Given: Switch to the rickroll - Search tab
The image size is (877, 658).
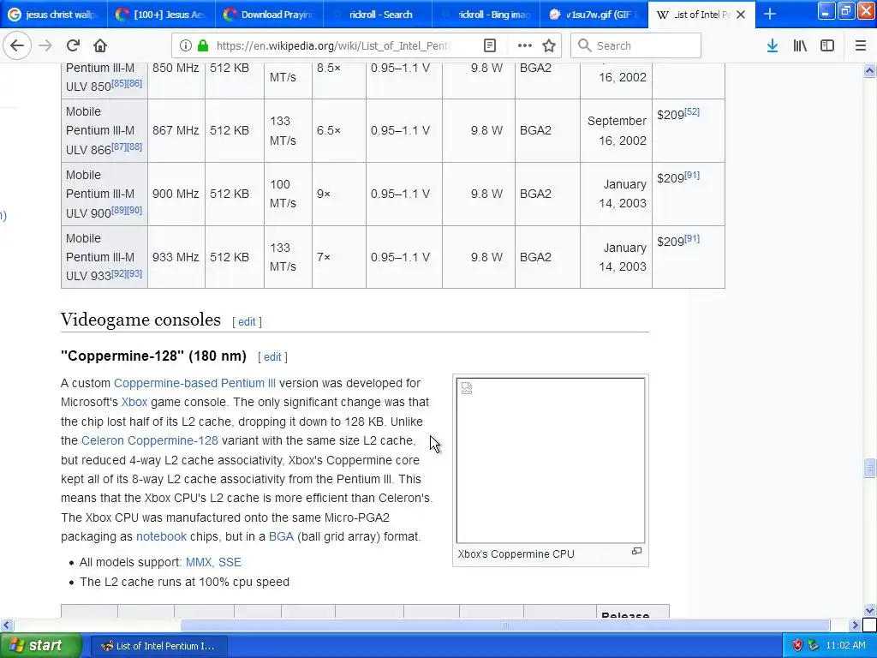Looking at the screenshot, I should click(x=378, y=15).
